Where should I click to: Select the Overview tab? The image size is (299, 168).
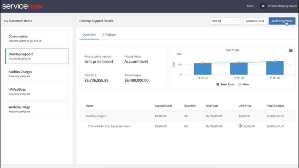click(x=89, y=34)
